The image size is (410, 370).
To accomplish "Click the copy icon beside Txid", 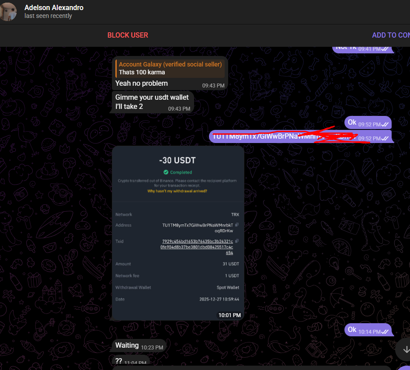I will [236, 241].
